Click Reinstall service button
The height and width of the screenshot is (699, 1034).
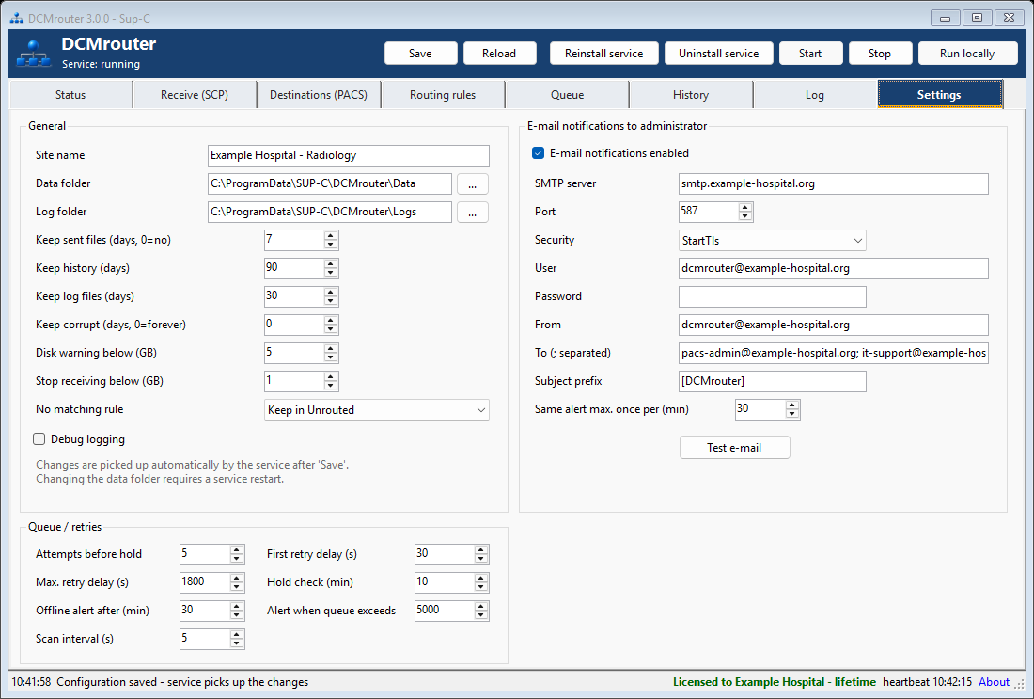coord(604,54)
